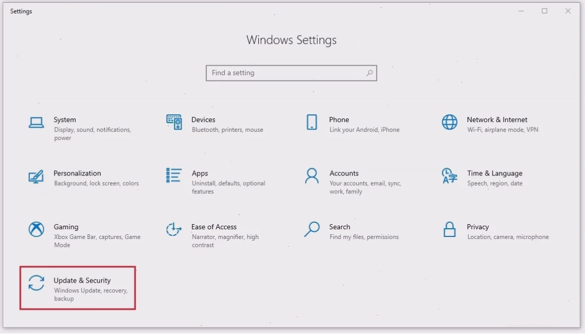Open the Time & Language title

(x=495, y=173)
